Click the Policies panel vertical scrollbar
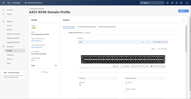The height and width of the screenshot is (99, 191). (186, 39)
